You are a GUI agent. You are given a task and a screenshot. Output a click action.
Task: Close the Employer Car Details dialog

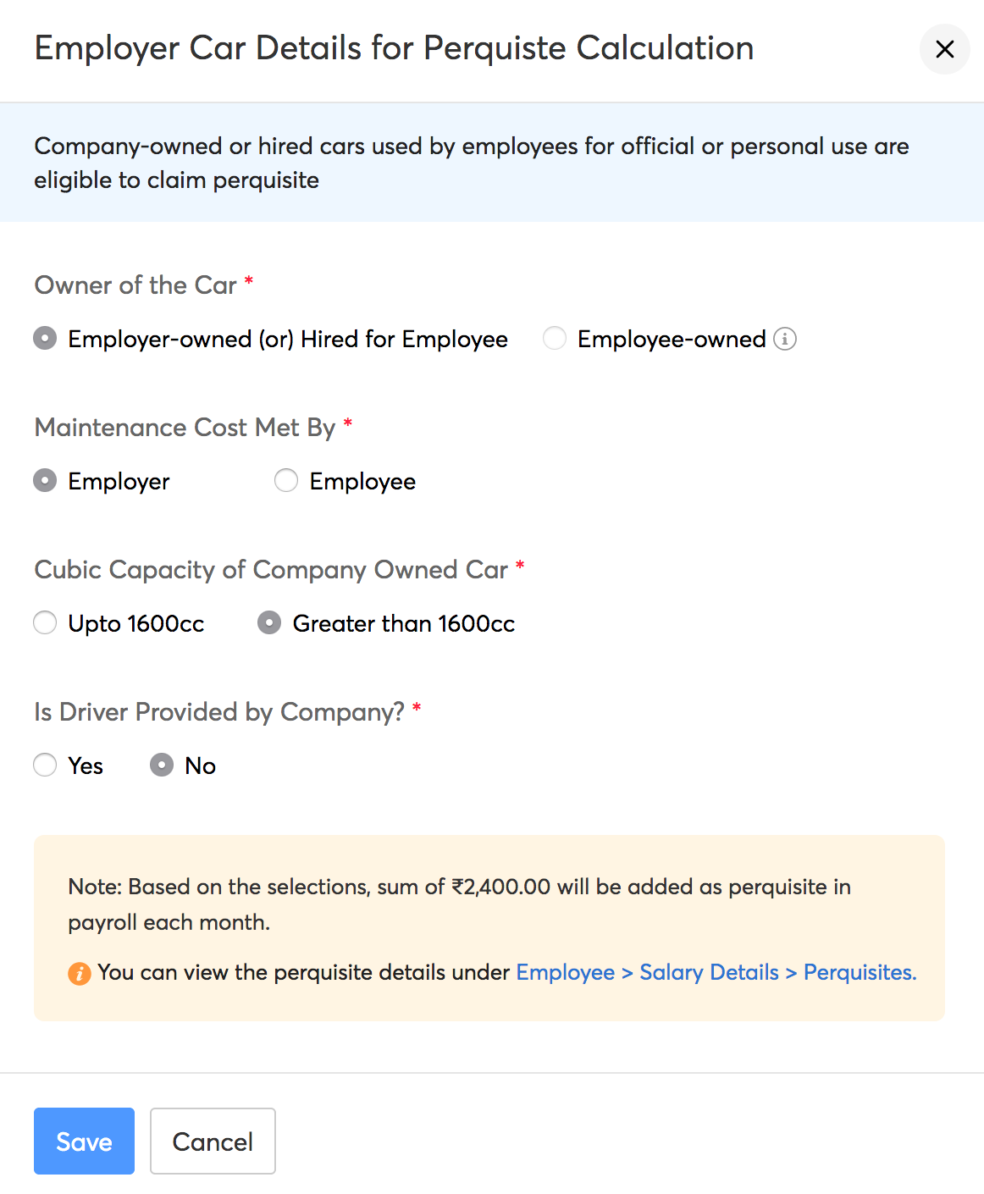click(x=943, y=50)
